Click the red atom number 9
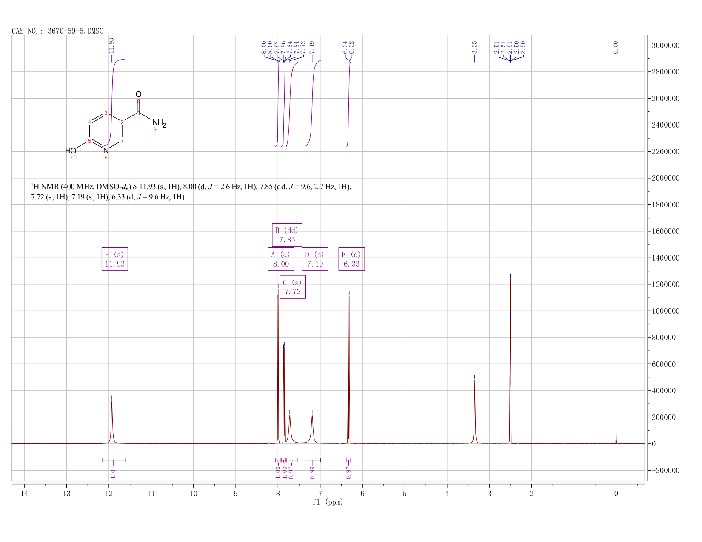Viewport: 702px width, 542px height. [155, 130]
